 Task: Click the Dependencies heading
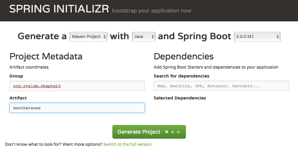tap(183, 56)
